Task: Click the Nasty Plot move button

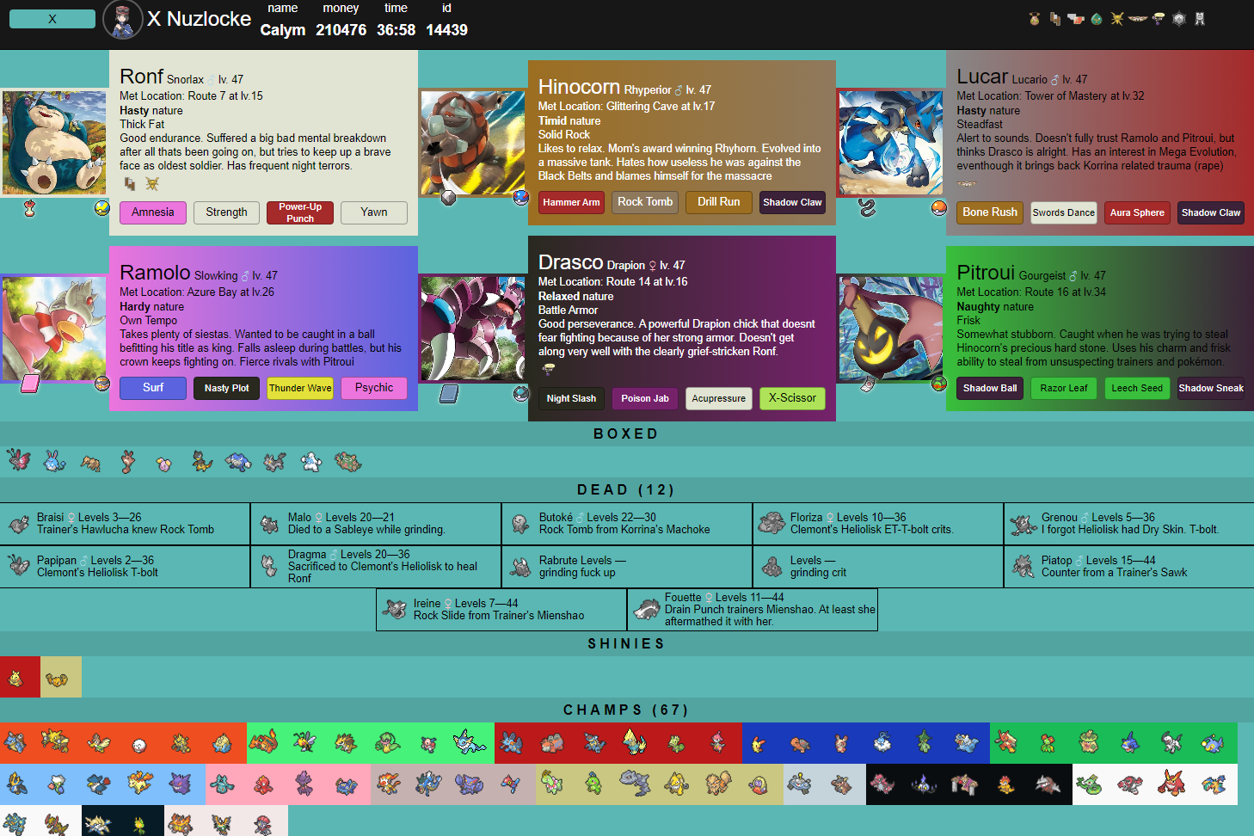Action: point(226,388)
